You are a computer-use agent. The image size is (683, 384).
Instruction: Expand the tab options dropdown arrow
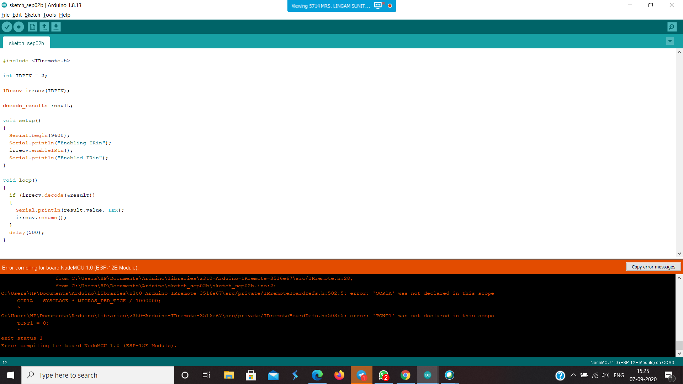pyautogui.click(x=670, y=41)
